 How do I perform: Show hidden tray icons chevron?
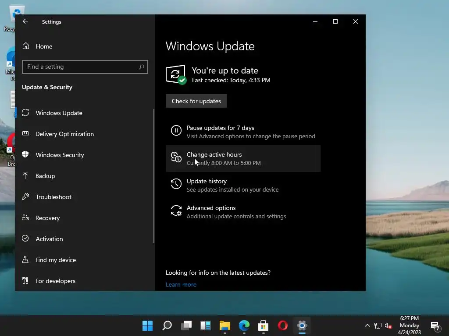click(367, 325)
